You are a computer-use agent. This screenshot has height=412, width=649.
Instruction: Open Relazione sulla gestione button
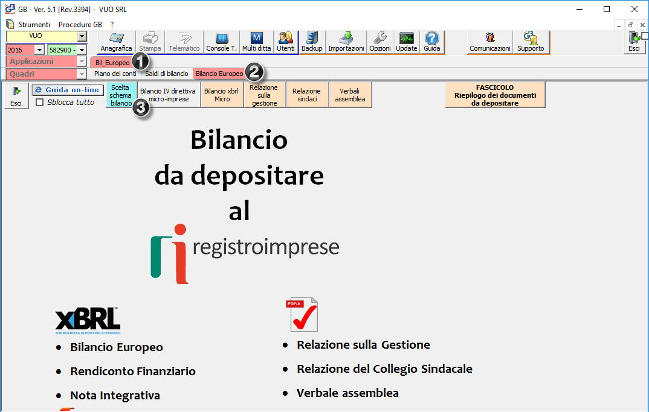(265, 95)
